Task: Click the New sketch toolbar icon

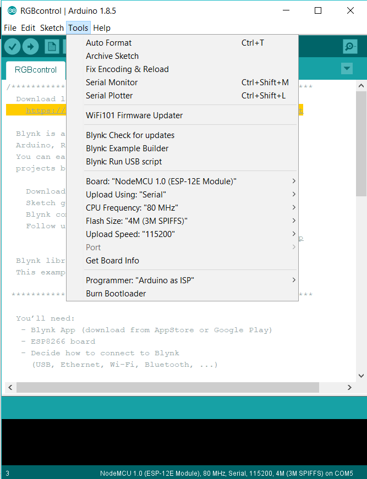Action: click(x=52, y=47)
